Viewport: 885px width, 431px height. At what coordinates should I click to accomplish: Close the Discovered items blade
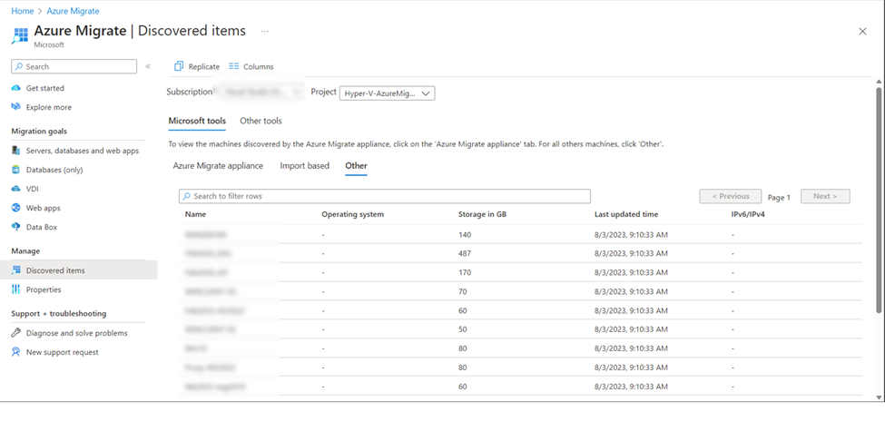[862, 32]
